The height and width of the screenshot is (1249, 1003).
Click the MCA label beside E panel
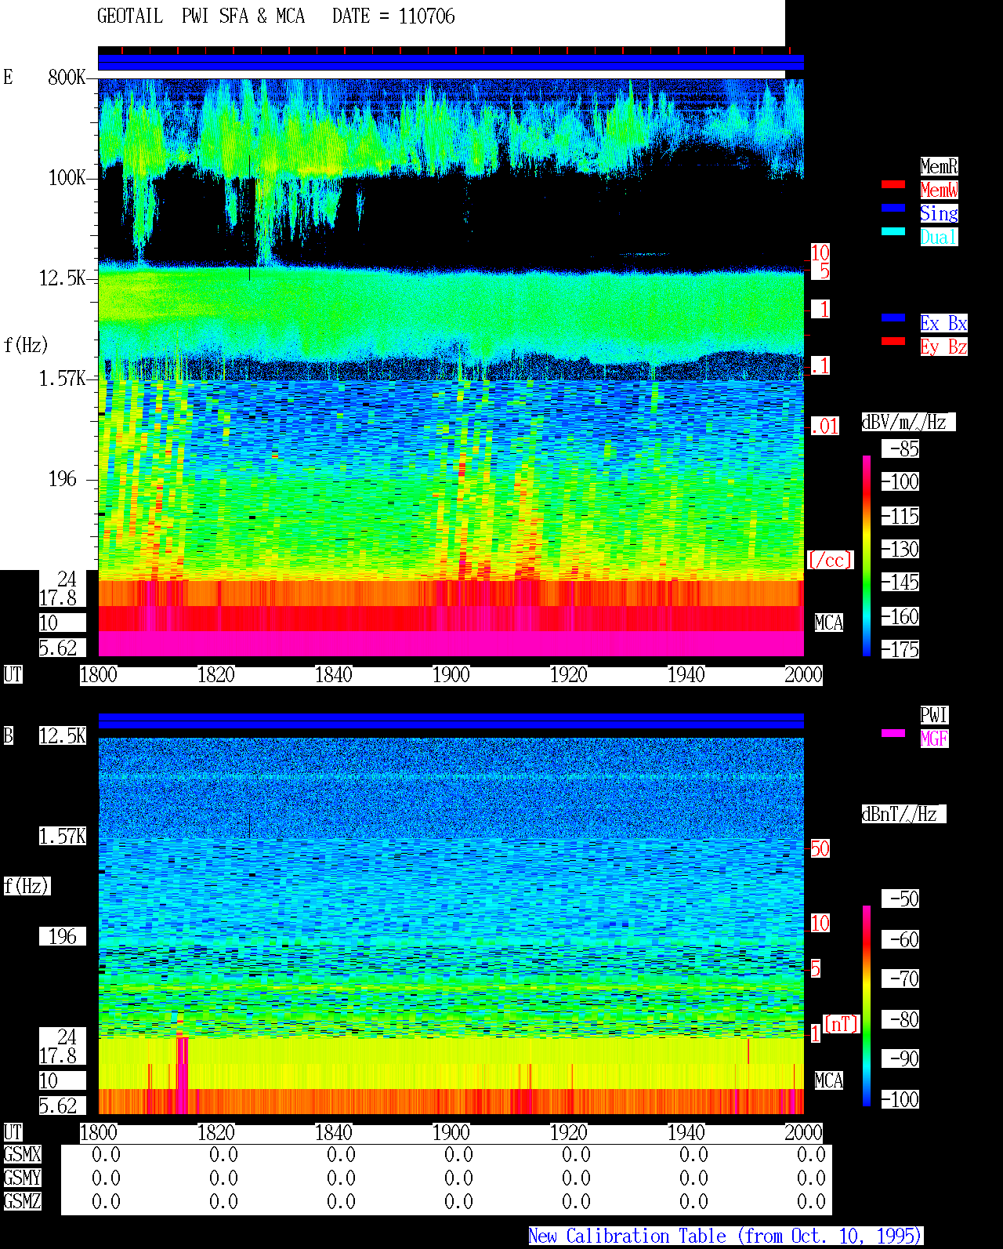(x=829, y=623)
